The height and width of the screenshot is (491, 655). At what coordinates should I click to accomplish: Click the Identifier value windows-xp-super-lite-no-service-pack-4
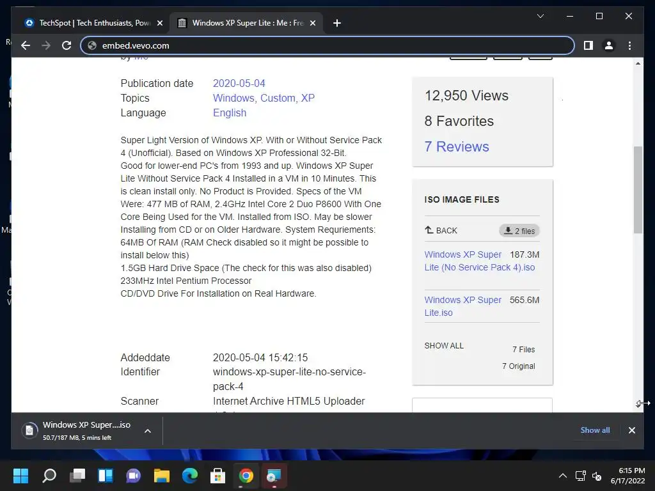(x=289, y=379)
